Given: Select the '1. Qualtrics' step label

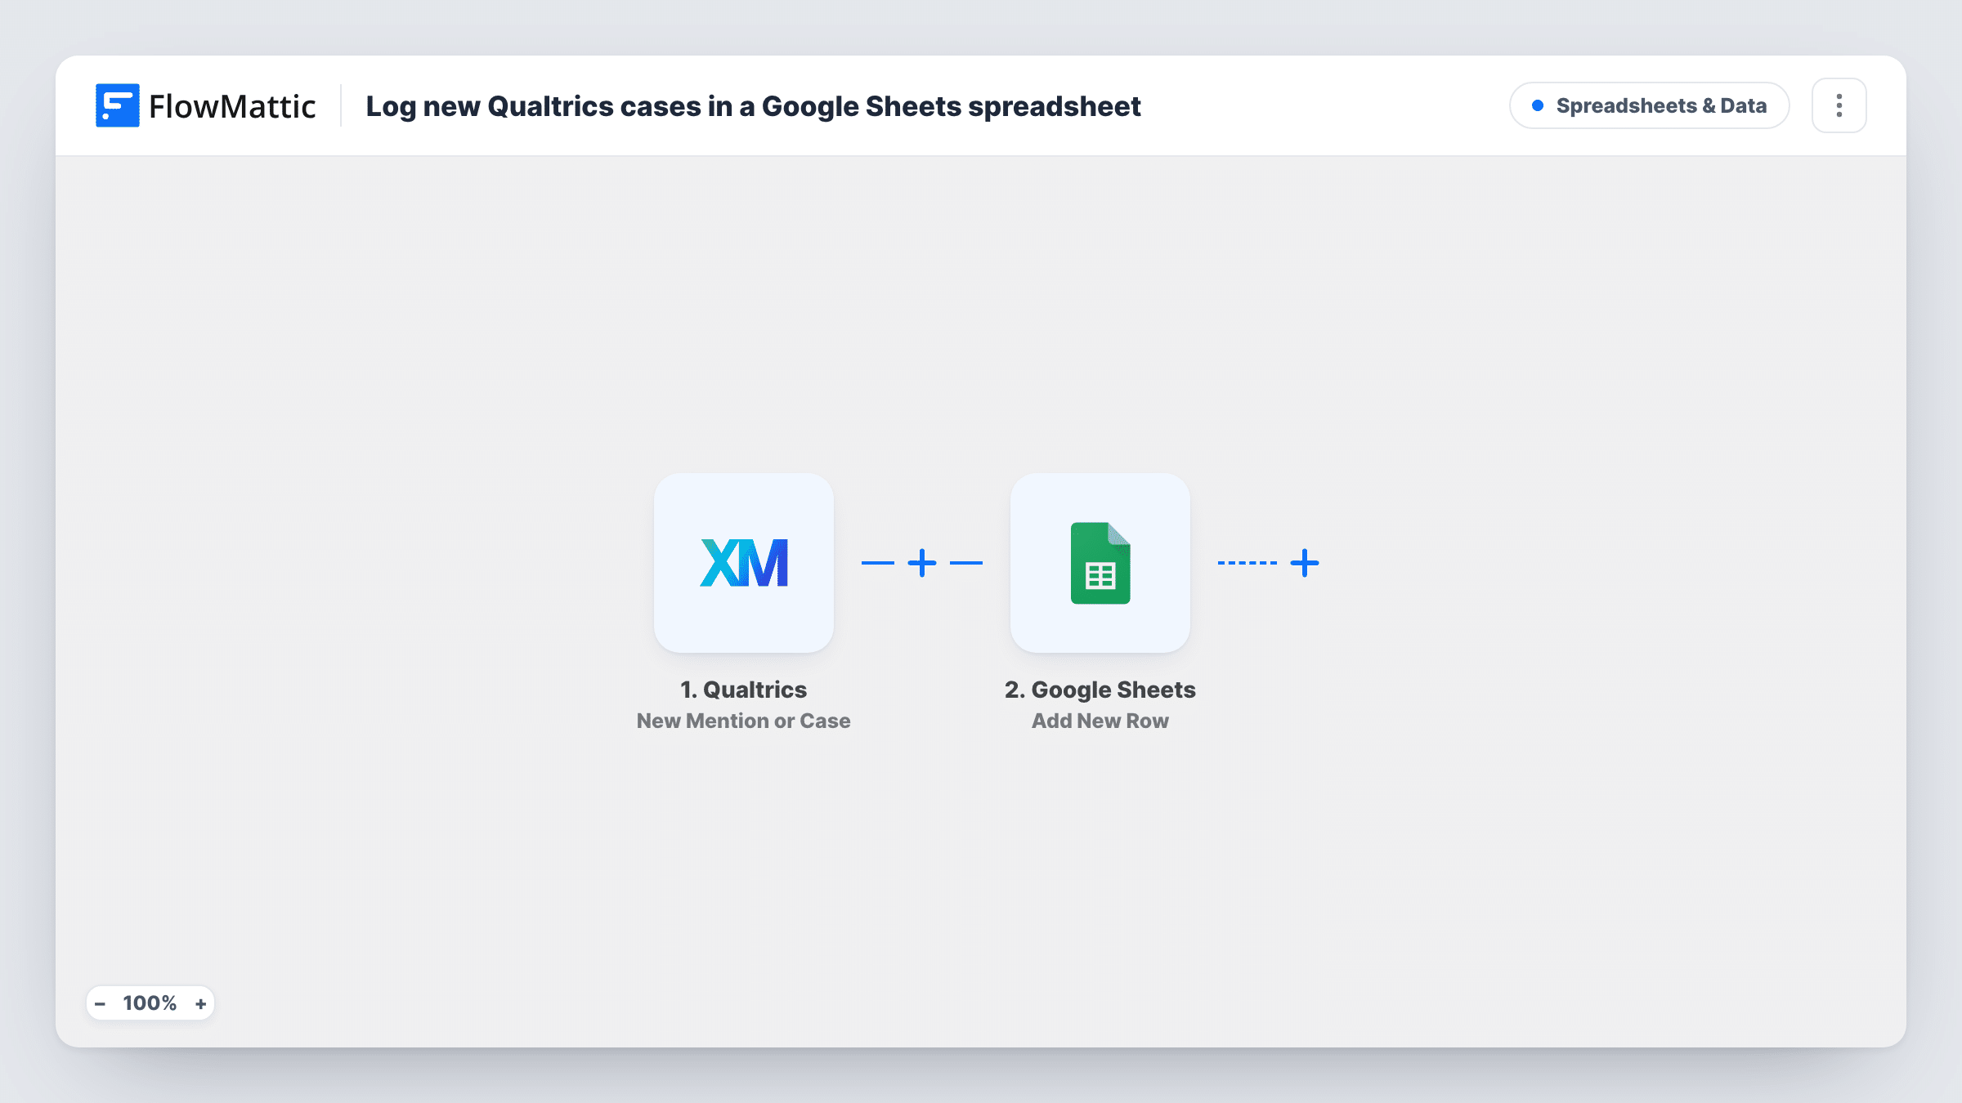Looking at the screenshot, I should click(x=744, y=690).
